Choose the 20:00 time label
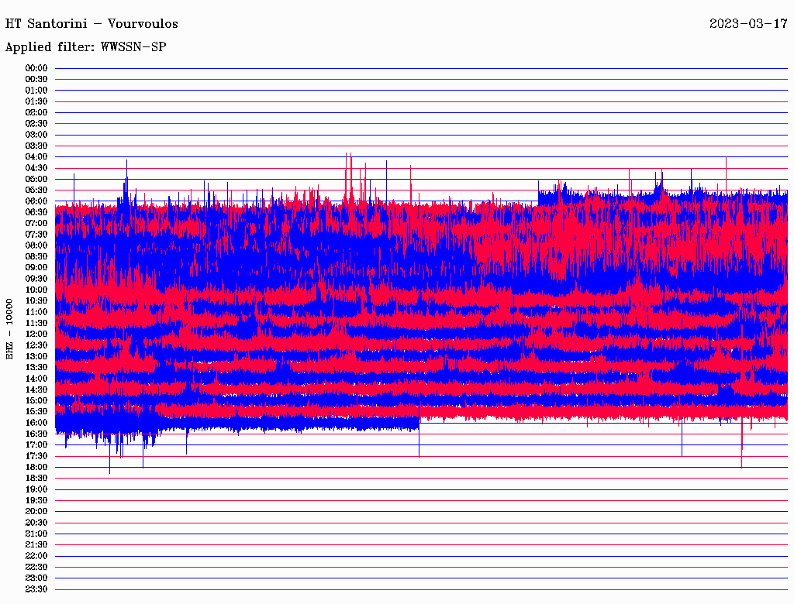Image resolution: width=794 pixels, height=604 pixels. pos(36,512)
